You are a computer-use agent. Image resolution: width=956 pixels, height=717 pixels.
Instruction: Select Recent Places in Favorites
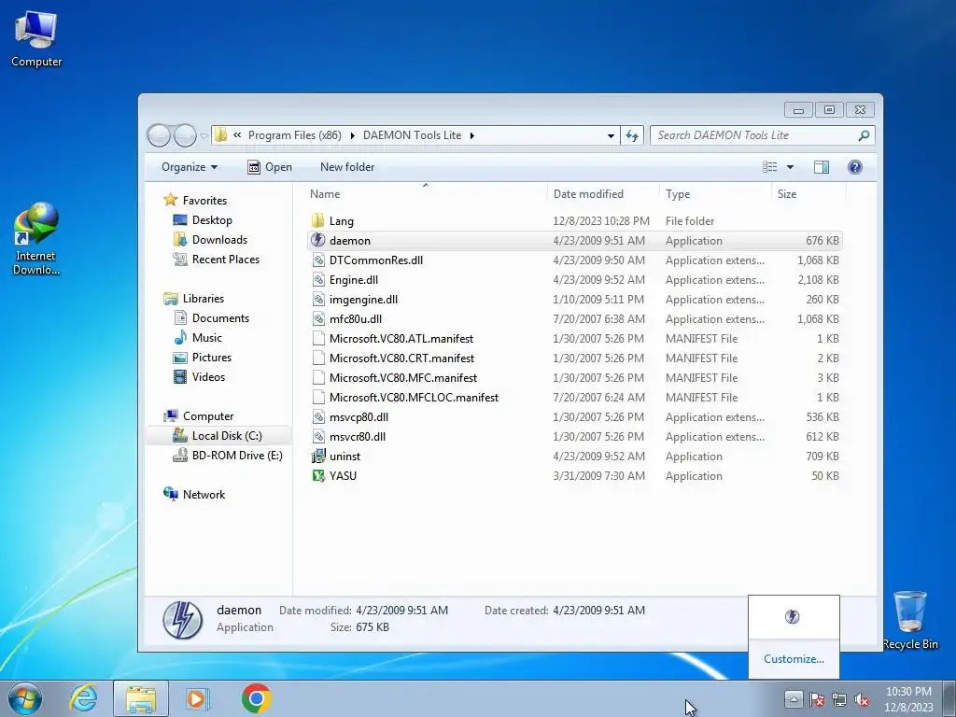pos(217,260)
